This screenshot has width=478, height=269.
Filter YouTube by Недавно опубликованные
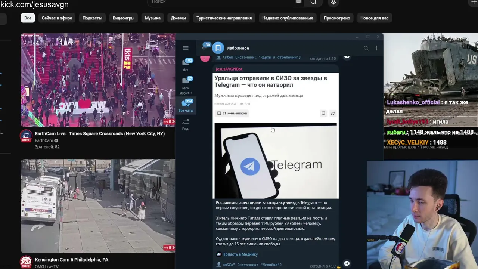[288, 18]
